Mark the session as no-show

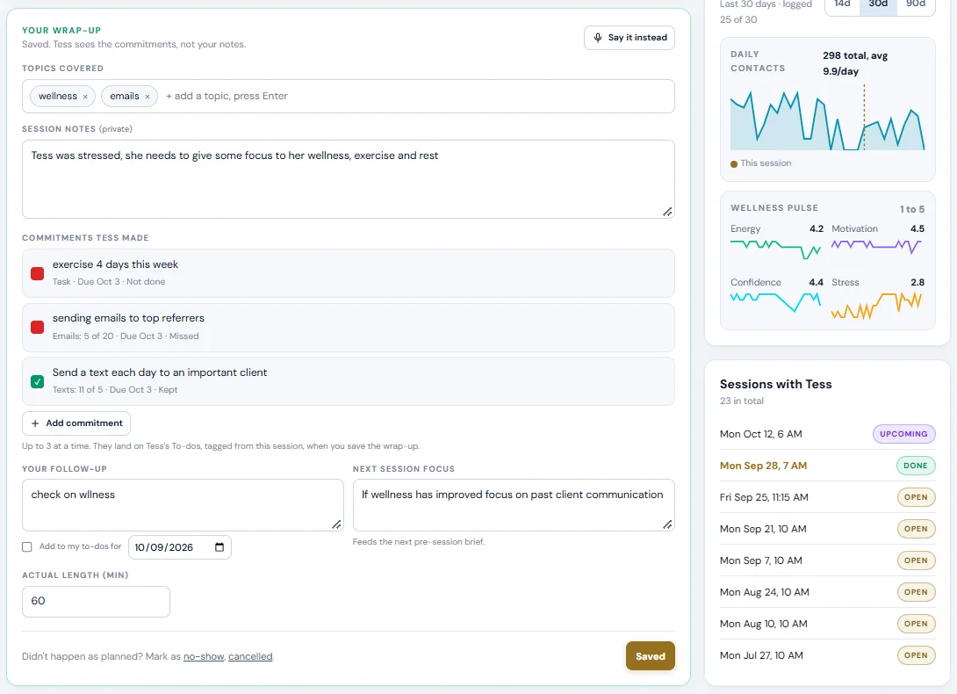pyautogui.click(x=204, y=657)
